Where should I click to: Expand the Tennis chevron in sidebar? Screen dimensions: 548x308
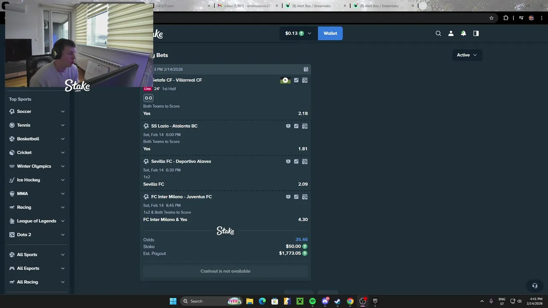pyautogui.click(x=63, y=125)
